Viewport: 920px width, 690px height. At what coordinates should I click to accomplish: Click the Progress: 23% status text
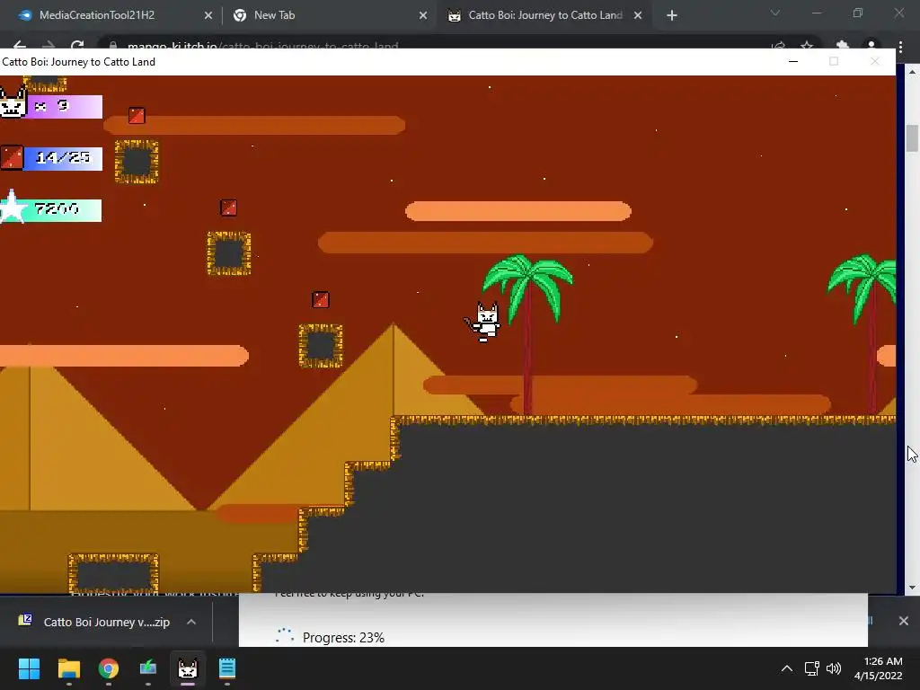point(343,638)
